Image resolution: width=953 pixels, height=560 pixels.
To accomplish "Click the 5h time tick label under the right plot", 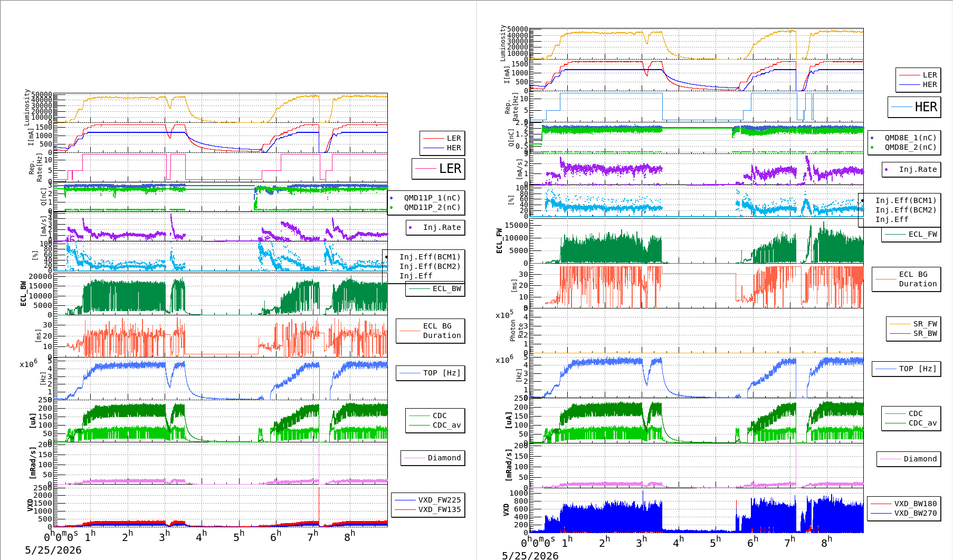I will (x=716, y=542).
